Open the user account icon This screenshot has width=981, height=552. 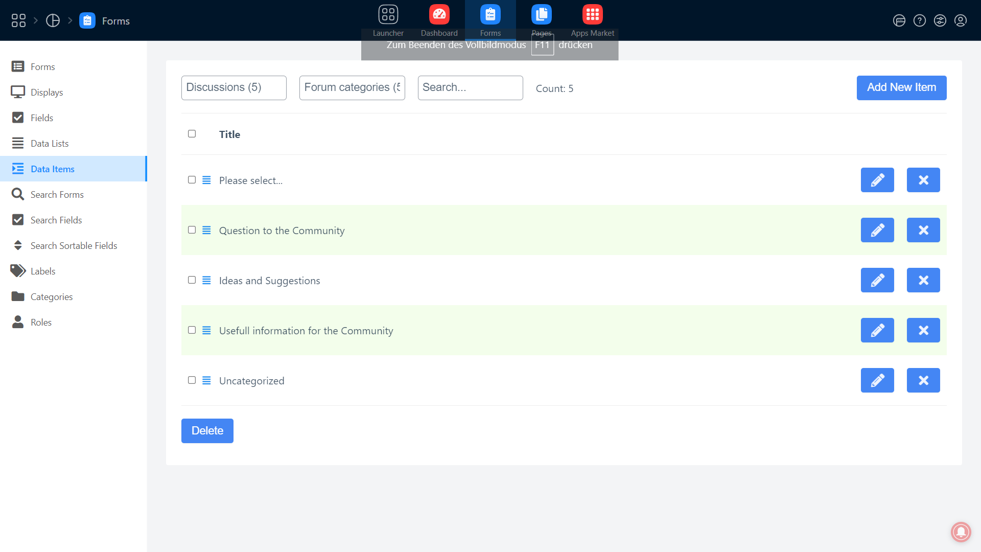(960, 20)
